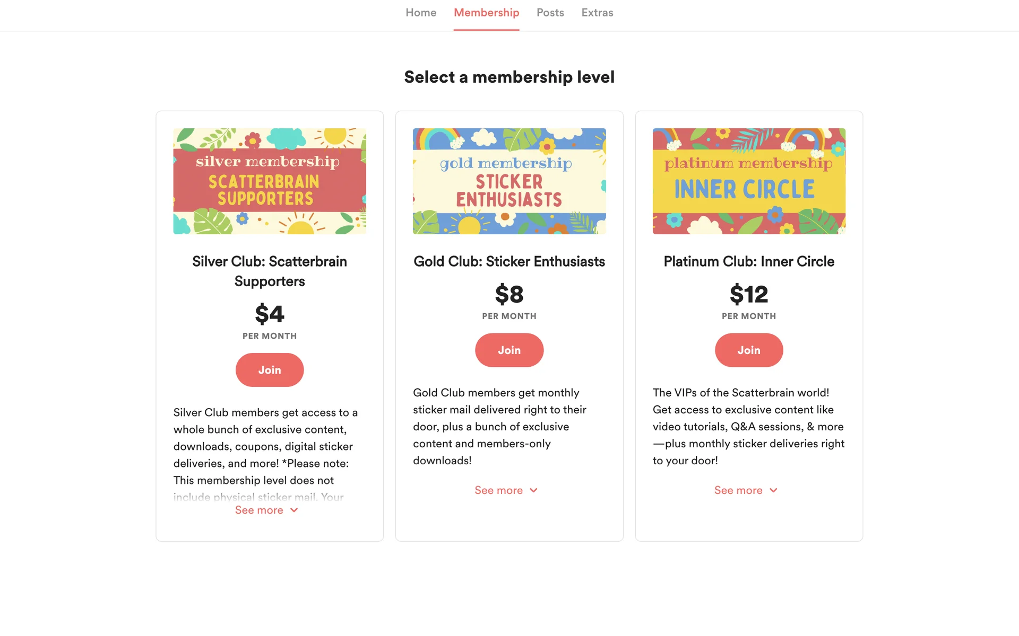This screenshot has height=636, width=1019.
Task: Click the silver membership banner image
Action: click(x=270, y=181)
